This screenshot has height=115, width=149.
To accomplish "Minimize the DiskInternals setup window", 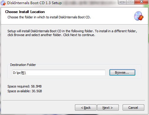I will (122, 2).
